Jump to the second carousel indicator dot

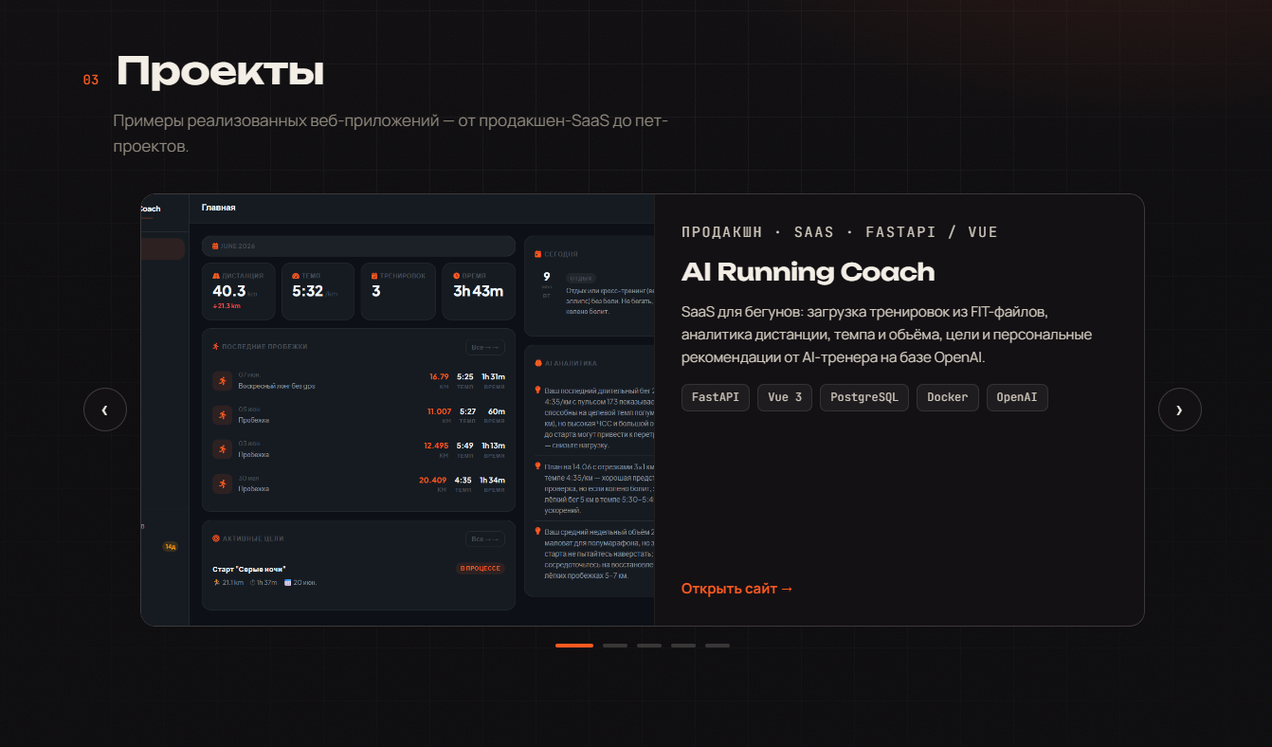pyautogui.click(x=615, y=646)
